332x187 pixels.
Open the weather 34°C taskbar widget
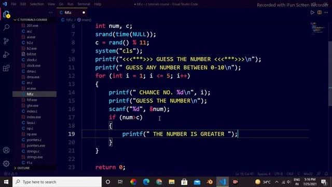point(263,182)
